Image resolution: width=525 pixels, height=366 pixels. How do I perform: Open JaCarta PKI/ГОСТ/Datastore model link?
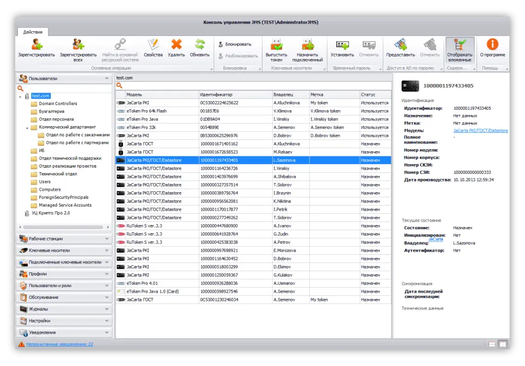click(480, 131)
